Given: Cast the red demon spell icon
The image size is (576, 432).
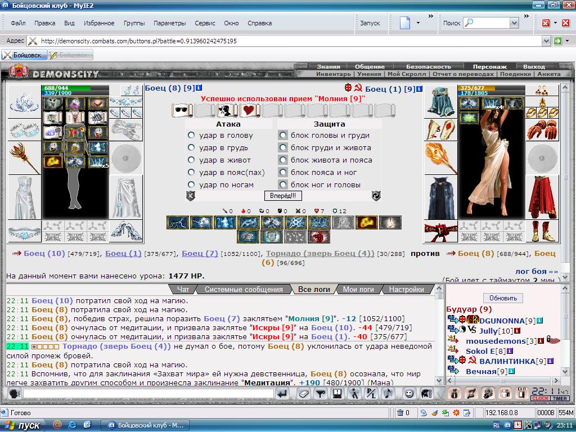Looking at the screenshot, I should [x=319, y=237].
